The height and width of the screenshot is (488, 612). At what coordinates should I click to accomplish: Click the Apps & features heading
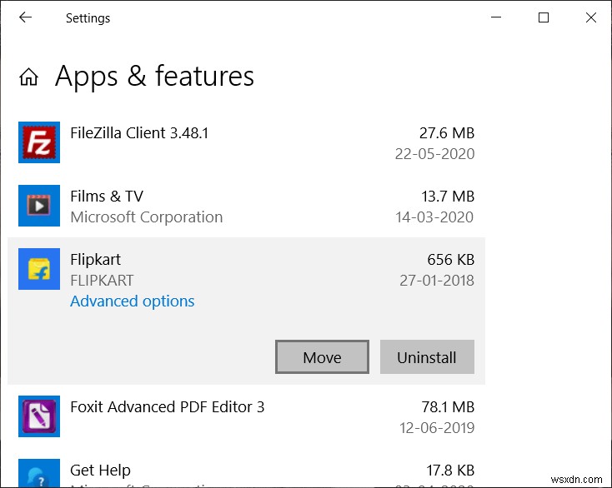click(x=154, y=77)
